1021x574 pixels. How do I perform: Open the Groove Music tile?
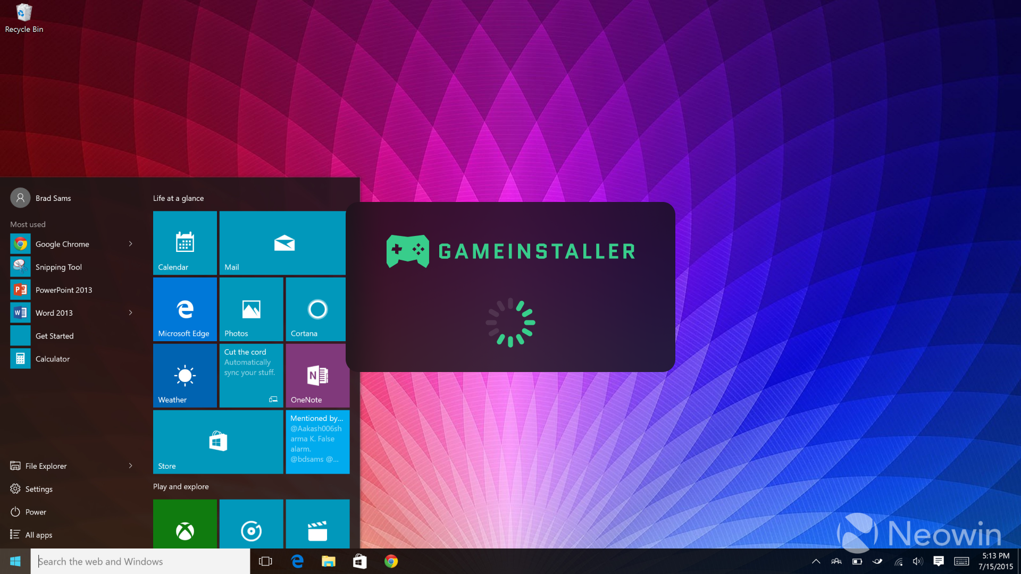point(252,524)
